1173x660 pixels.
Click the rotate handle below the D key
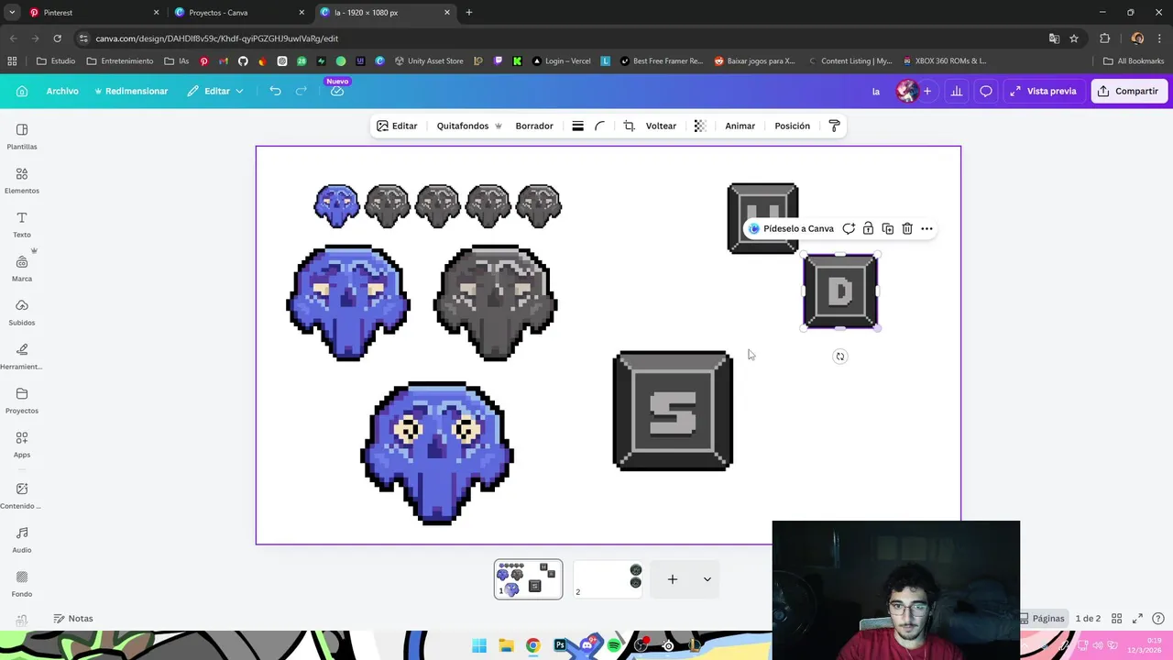point(840,357)
